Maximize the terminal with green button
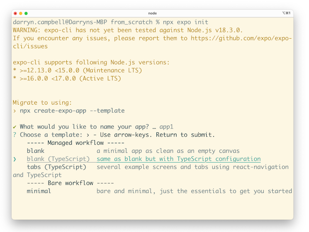 26,14
